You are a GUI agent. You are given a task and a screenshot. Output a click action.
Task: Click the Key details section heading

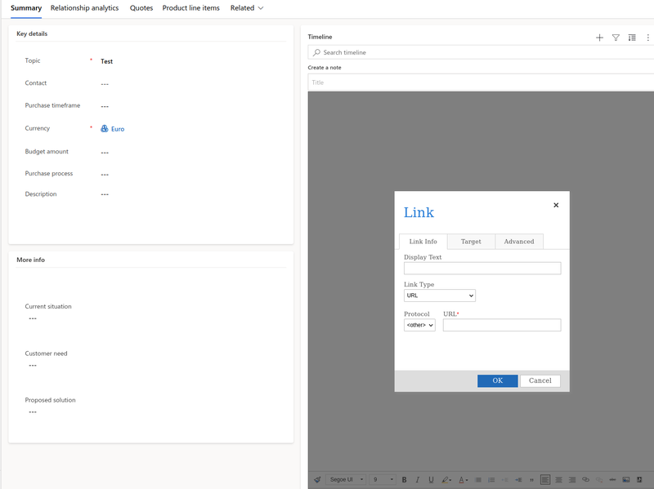pyautogui.click(x=32, y=33)
